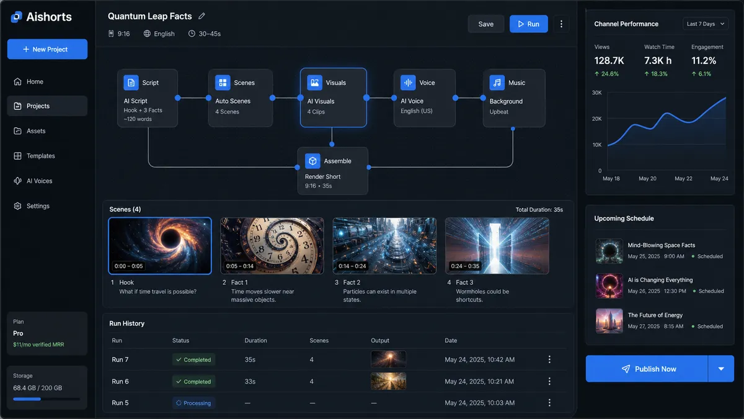Click the Status column header
744x419 pixels.
coord(180,340)
